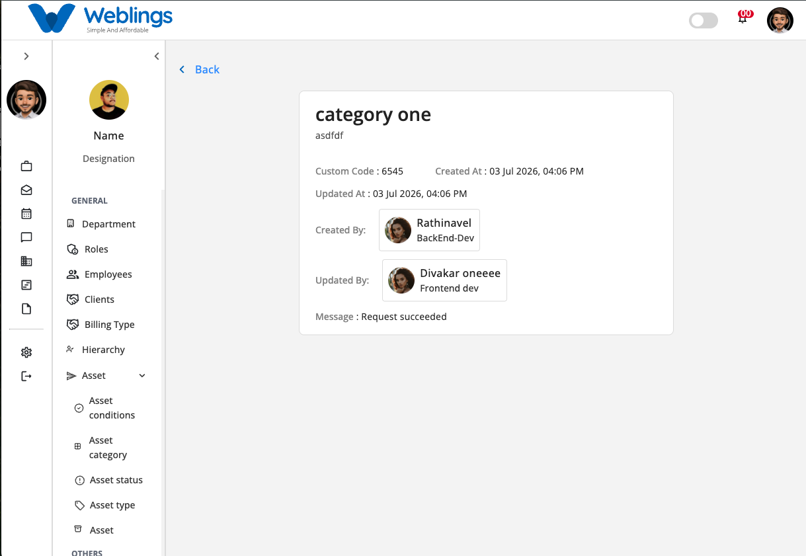This screenshot has width=806, height=556.
Task: Click the Designation label under Name
Action: pos(108,159)
